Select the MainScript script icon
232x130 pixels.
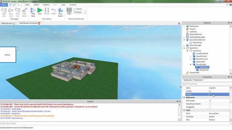point(191,43)
